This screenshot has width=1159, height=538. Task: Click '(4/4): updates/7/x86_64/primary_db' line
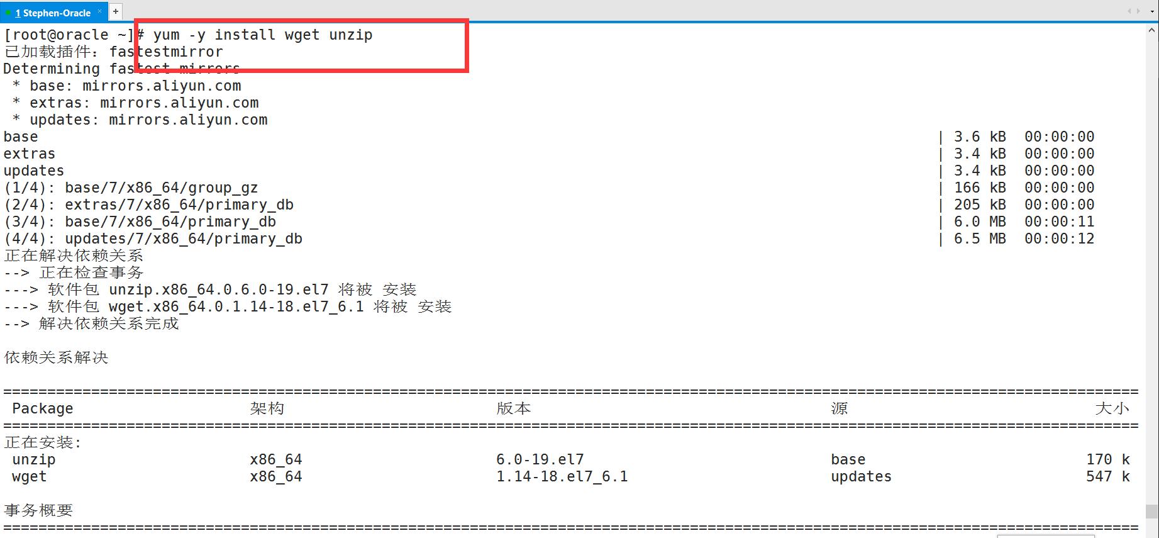[153, 238]
